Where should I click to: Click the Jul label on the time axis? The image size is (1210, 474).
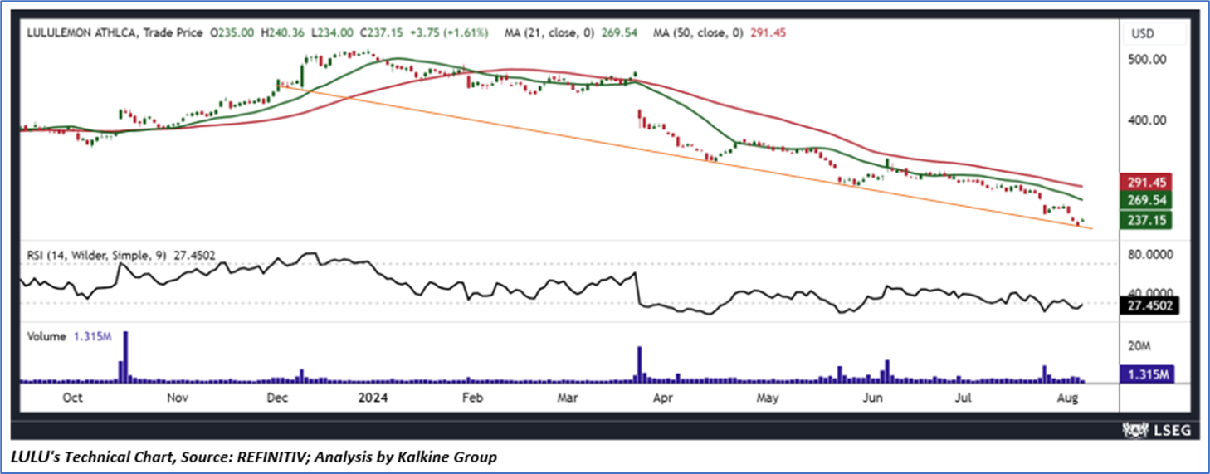[964, 398]
